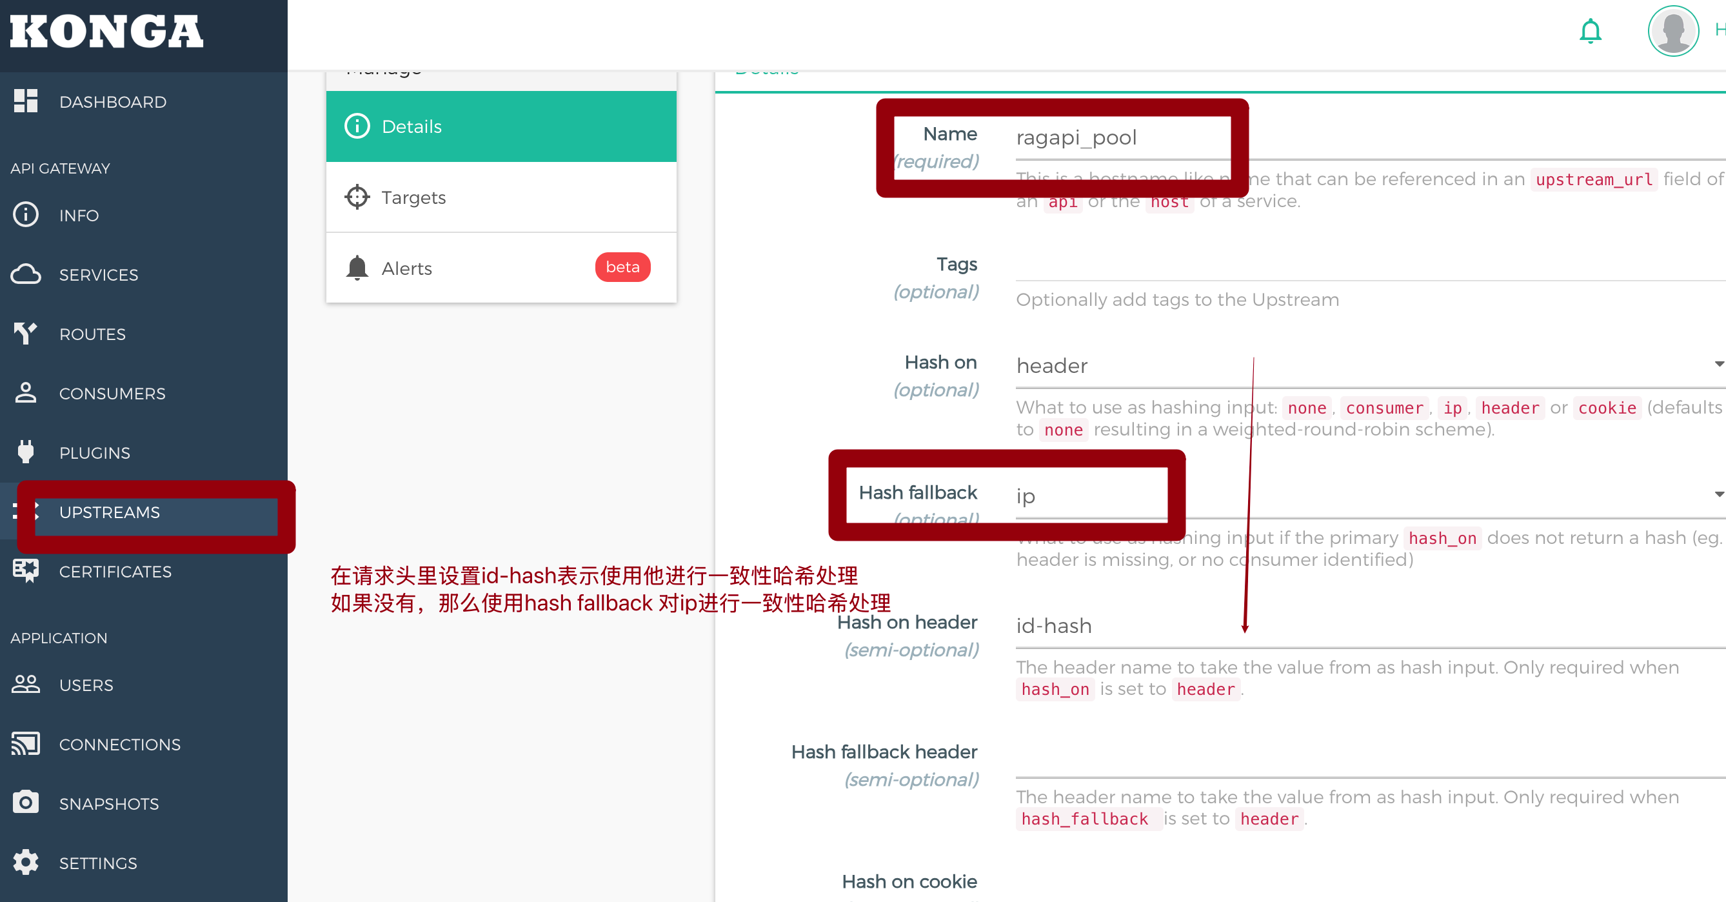This screenshot has height=902, width=1726.
Task: Open Settings from the sidebar
Action: coord(98,863)
